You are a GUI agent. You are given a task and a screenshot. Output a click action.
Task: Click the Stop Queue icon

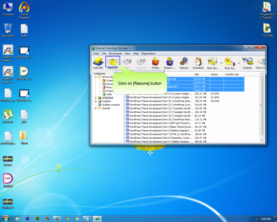coord(230,62)
